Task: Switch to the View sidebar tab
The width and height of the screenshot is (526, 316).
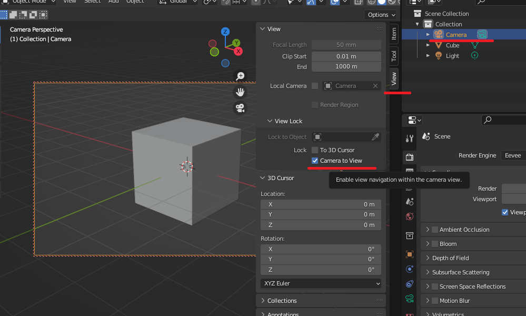Action: click(394, 78)
